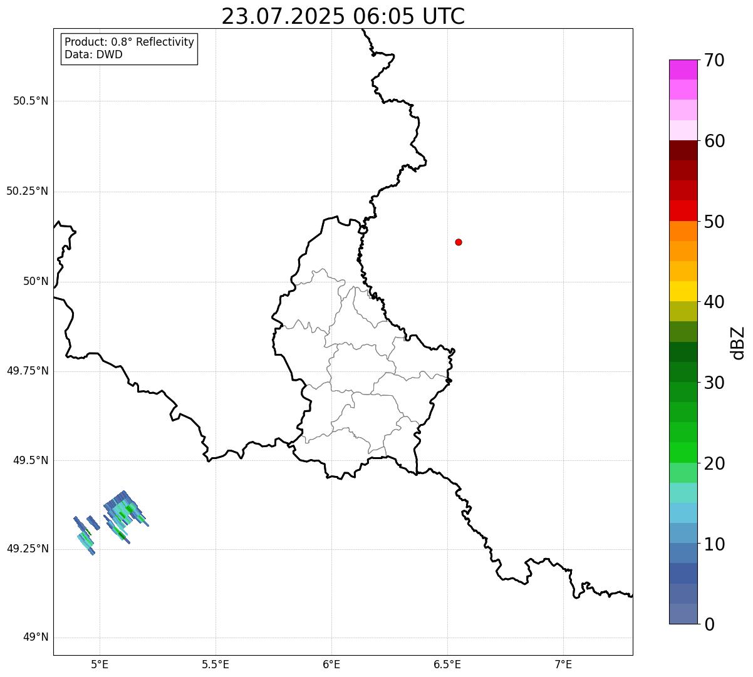Click the dBZ colorbar axis label
This screenshot has height=677, width=753.
click(x=738, y=343)
